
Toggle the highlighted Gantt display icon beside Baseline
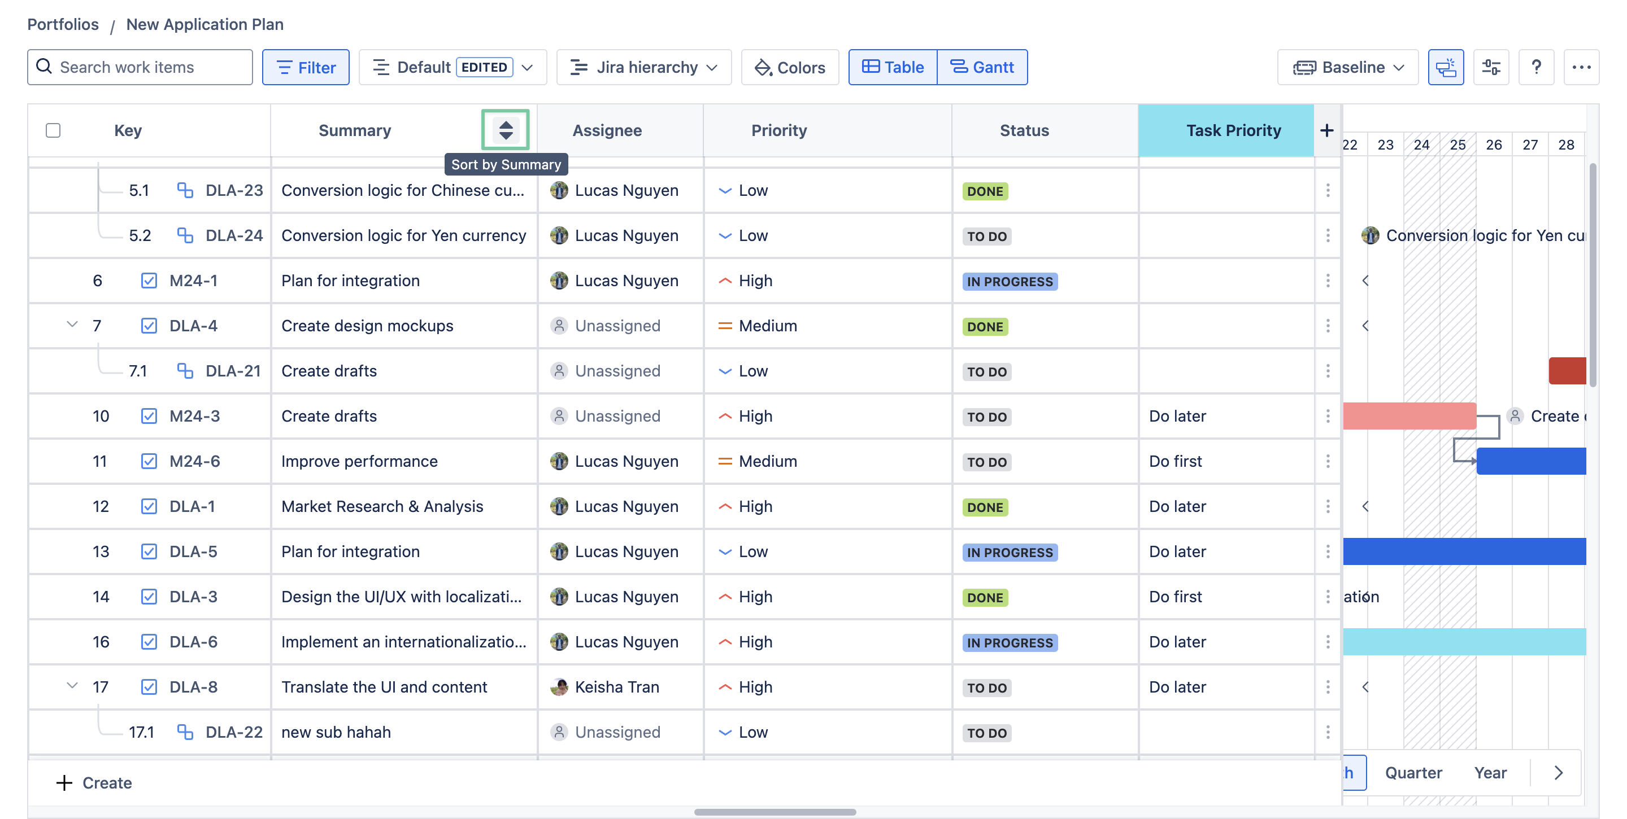point(1445,67)
